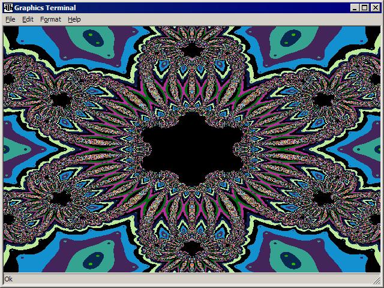Click the small black bulb at bottom center

pos(191,247)
